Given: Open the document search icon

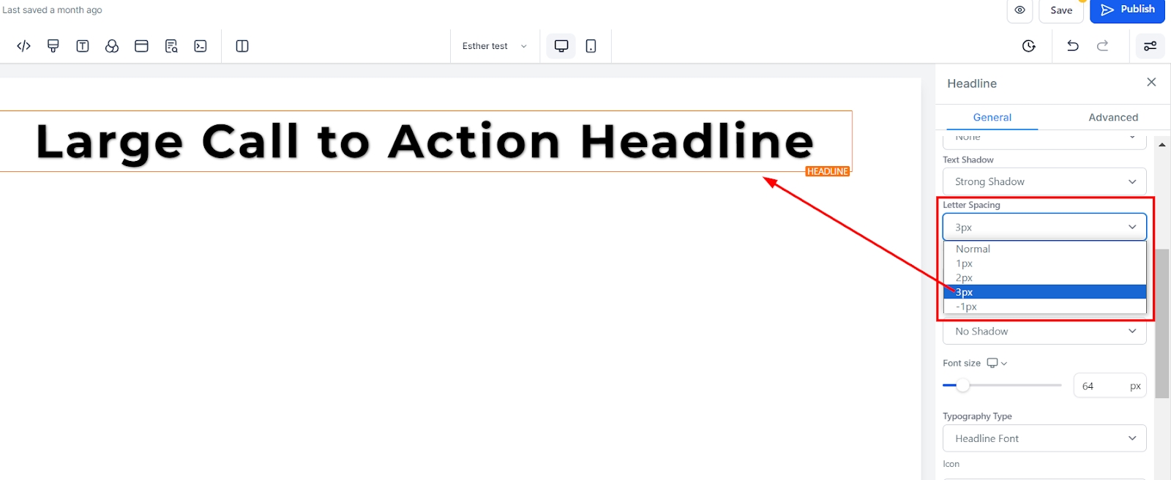Looking at the screenshot, I should [x=171, y=46].
